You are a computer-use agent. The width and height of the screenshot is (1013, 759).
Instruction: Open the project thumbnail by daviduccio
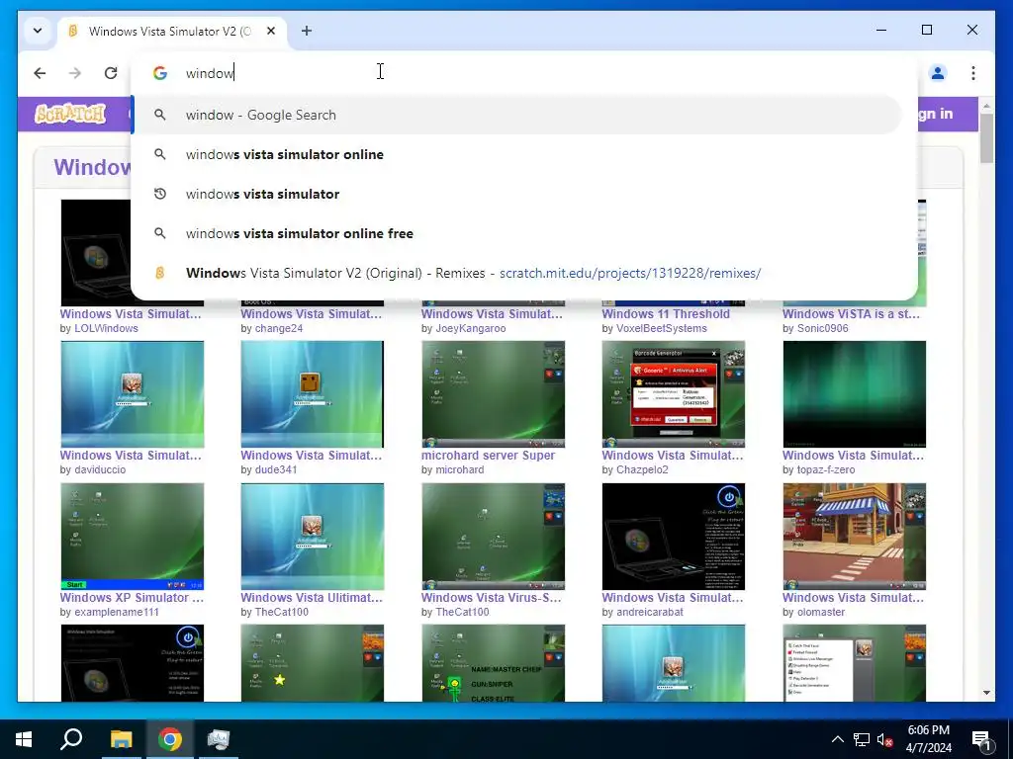click(133, 393)
